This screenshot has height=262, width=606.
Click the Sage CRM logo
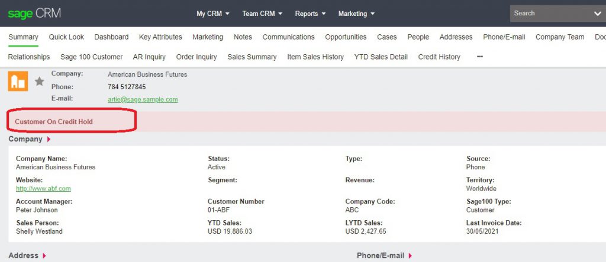pos(34,14)
